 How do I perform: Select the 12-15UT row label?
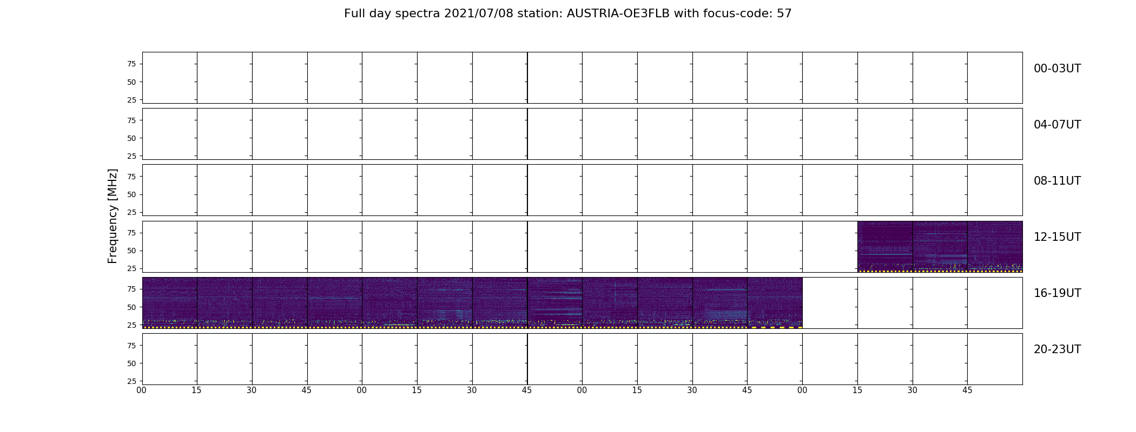point(1057,237)
